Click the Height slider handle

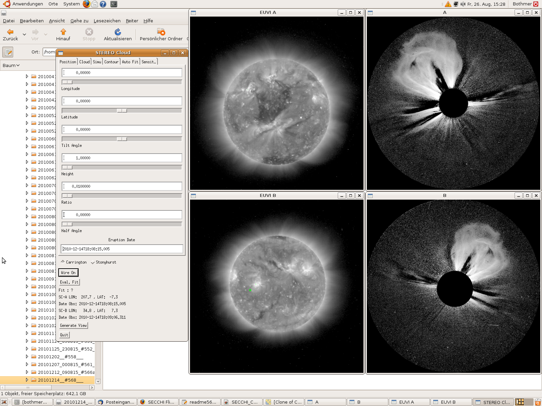pos(67,167)
